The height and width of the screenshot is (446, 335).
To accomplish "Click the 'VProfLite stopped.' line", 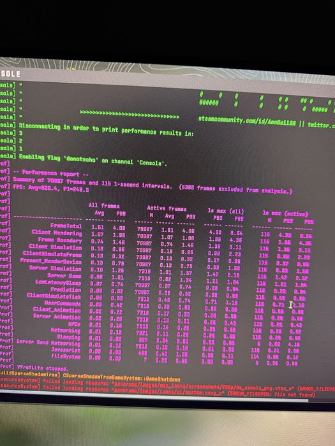I will (x=43, y=368).
